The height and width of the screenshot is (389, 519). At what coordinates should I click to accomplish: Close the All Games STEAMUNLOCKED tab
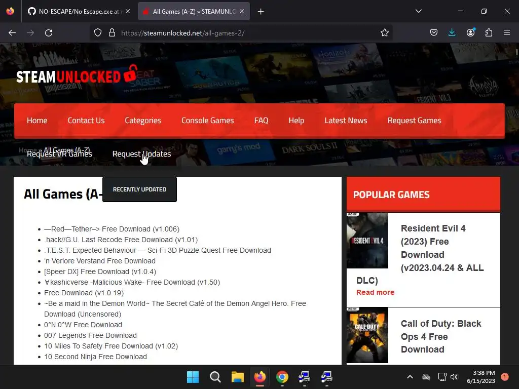[x=242, y=11]
